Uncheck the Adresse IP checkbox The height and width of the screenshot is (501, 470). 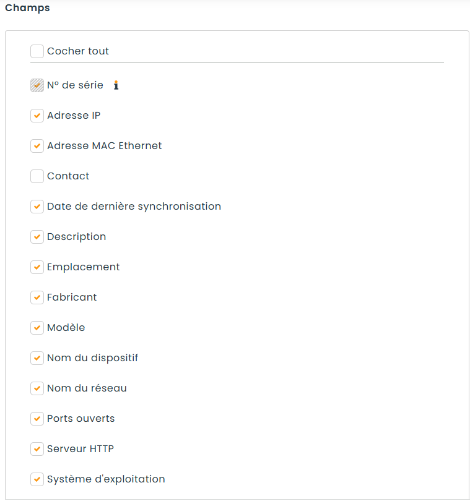coord(37,116)
